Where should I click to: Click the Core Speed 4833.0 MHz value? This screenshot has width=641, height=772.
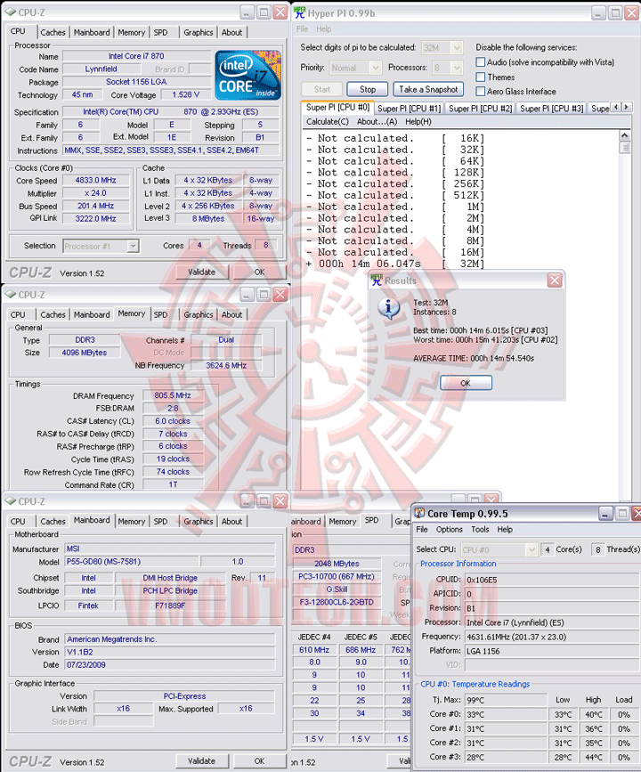click(95, 180)
